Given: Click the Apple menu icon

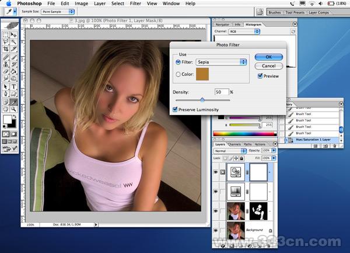Looking at the screenshot, I should 9,4.
